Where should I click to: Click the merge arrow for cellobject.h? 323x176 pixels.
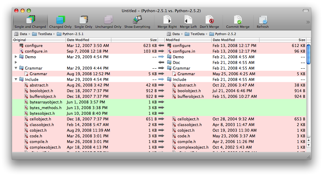coord(161,119)
